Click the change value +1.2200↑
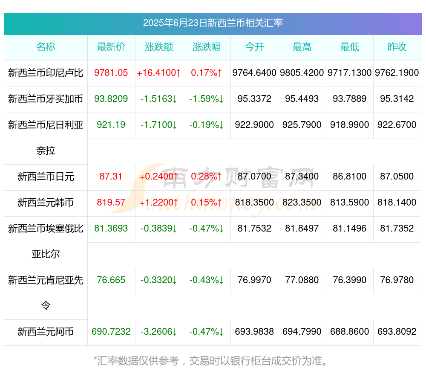426x374 pixels. click(159, 203)
